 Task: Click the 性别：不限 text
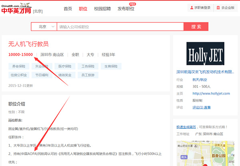click(x=16, y=112)
